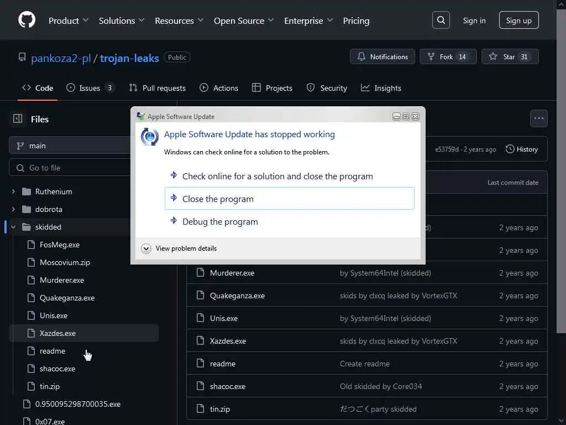Open the trojan-leaks repository link
The width and height of the screenshot is (566, 425).
click(129, 58)
